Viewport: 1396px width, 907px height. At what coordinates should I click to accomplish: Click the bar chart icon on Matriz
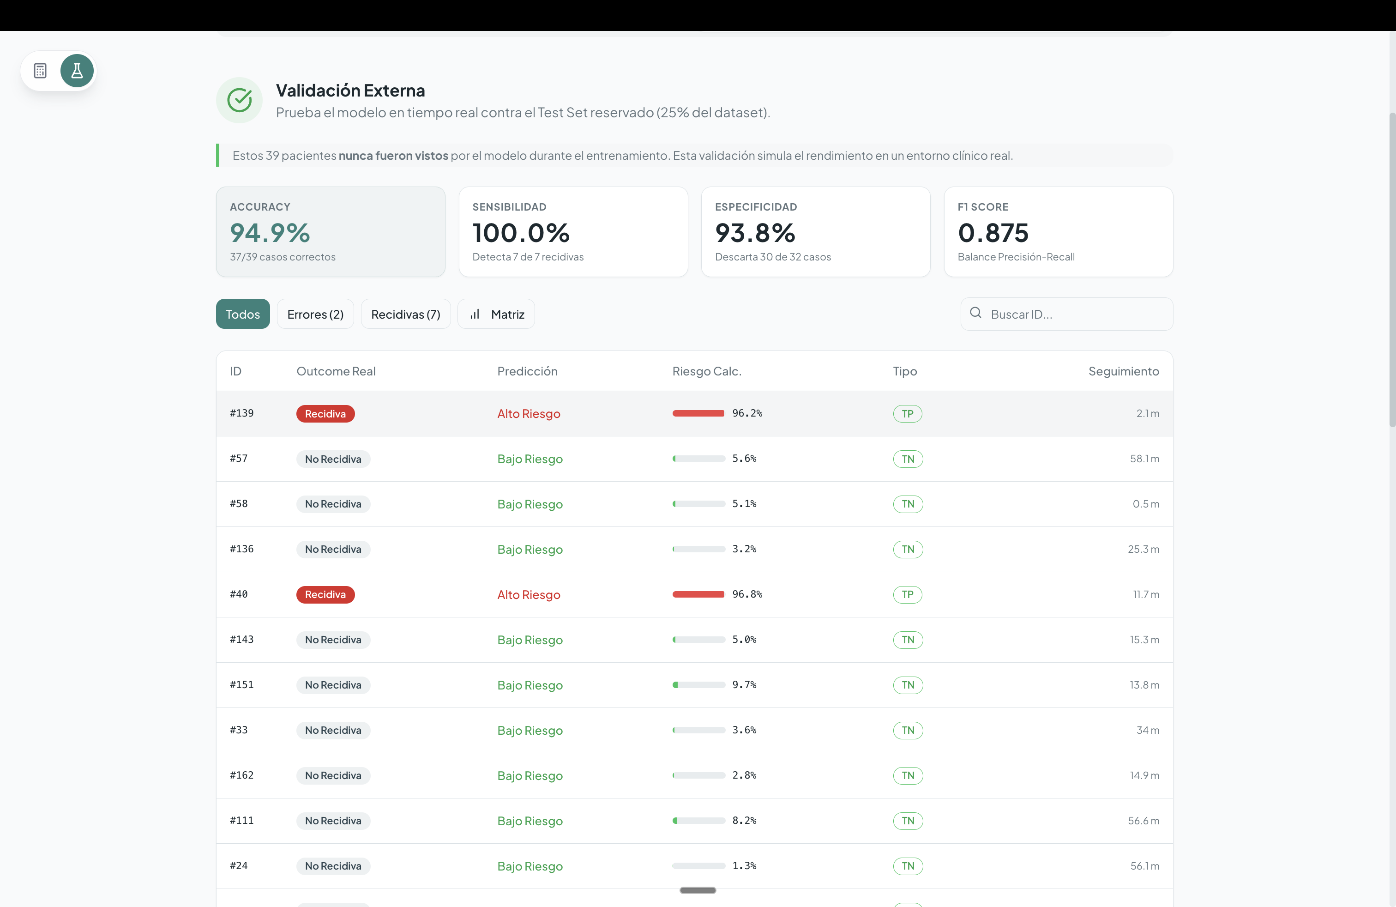click(475, 314)
